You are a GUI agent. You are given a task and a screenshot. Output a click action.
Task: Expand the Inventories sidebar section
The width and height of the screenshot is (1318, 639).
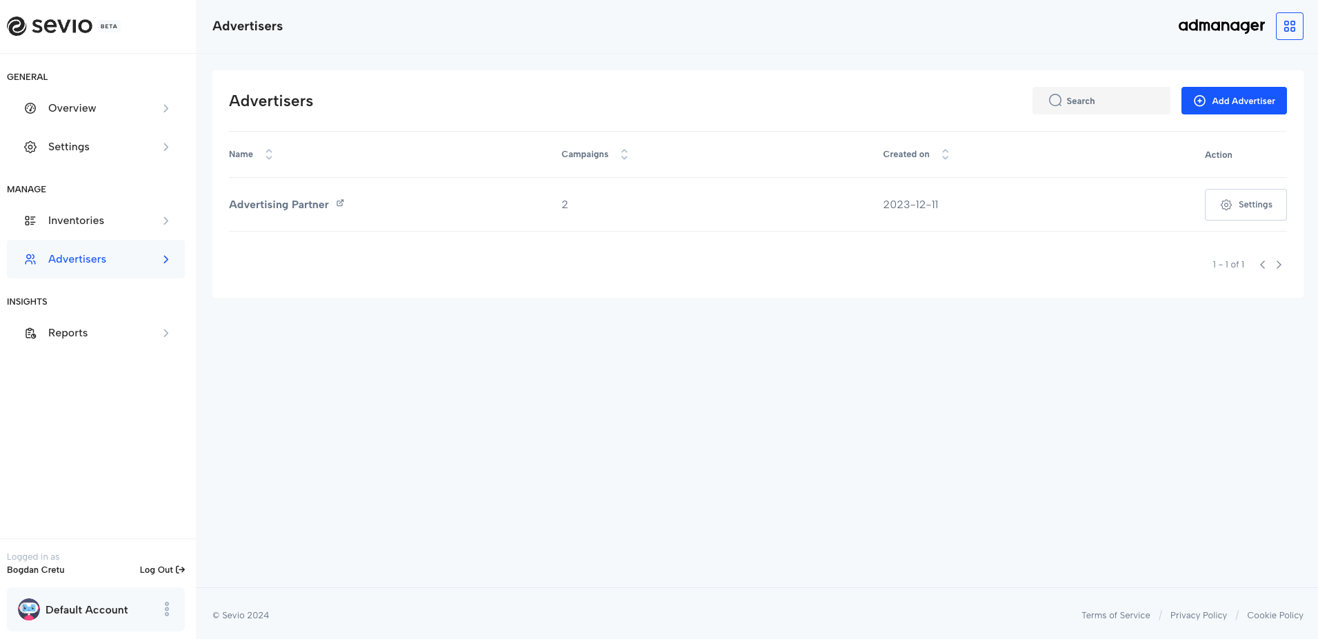tap(166, 220)
